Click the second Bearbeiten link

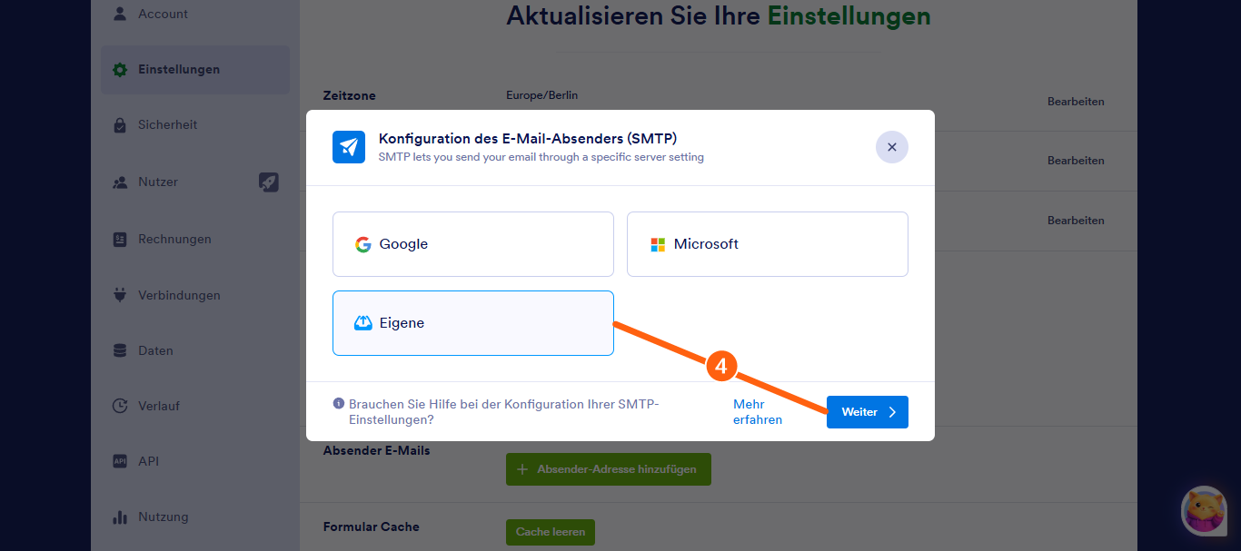tap(1076, 161)
